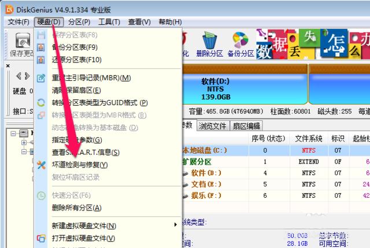Click the 打开虚拟硬盘文件 icon
Viewport: 370px width, 248px height.
41,238
